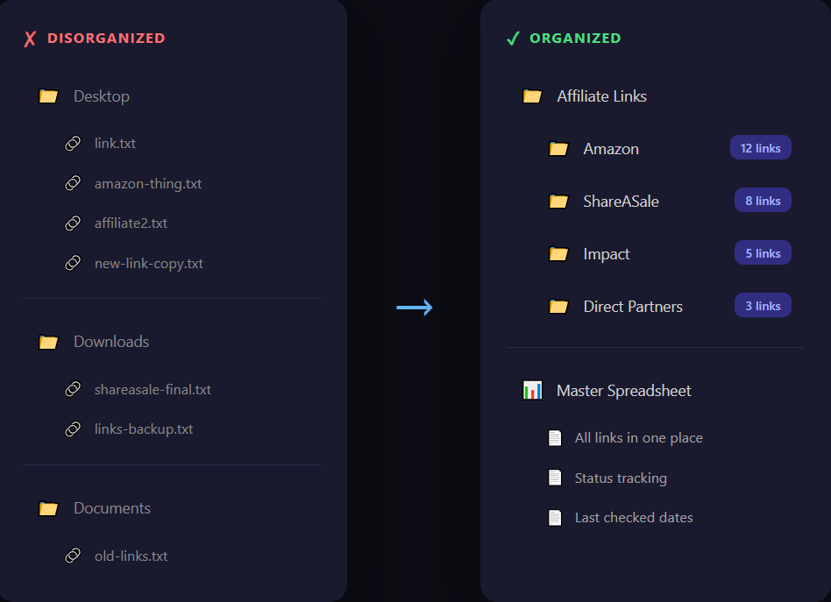831x602 pixels.
Task: Expand the Amazon folder
Action: click(559, 148)
